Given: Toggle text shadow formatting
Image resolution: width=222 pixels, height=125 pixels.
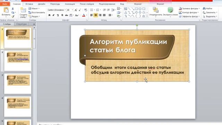Looking at the screenshot, I should pos(62,15).
